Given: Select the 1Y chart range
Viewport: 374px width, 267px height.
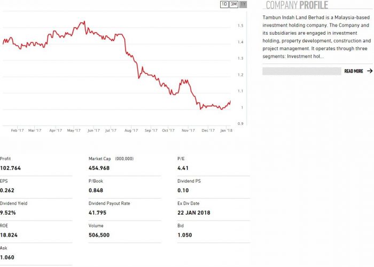Looking at the screenshot, I should click(243, 4).
